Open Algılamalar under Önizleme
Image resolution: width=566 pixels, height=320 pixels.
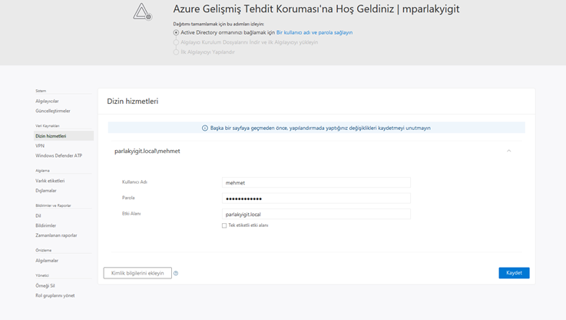click(47, 261)
